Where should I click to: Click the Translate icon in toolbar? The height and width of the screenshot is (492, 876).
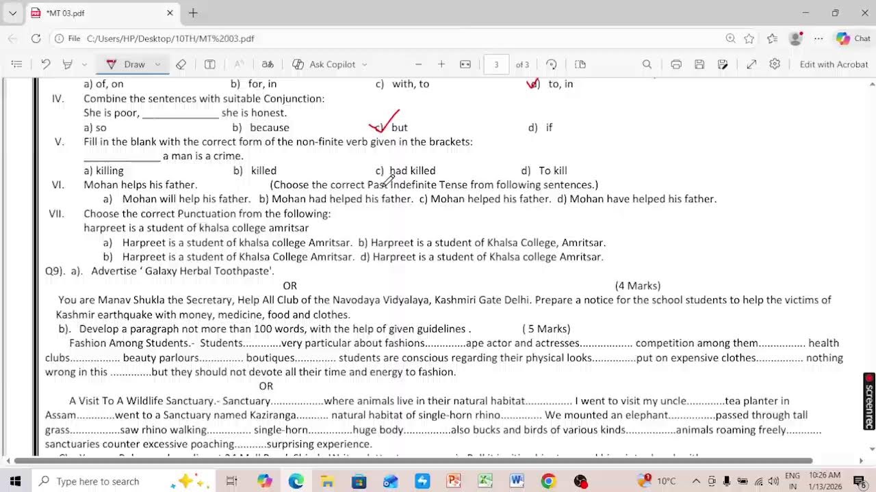pos(268,64)
